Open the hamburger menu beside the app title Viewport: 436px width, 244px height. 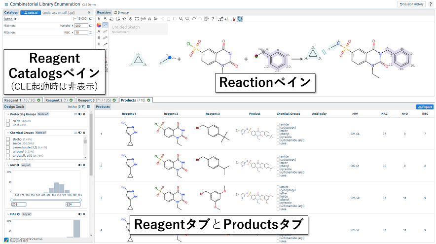click(6, 4)
